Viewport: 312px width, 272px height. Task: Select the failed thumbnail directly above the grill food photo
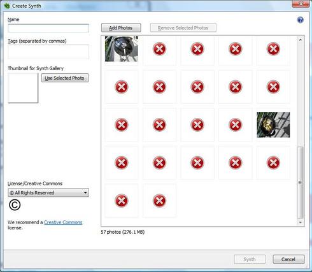tap(273, 87)
